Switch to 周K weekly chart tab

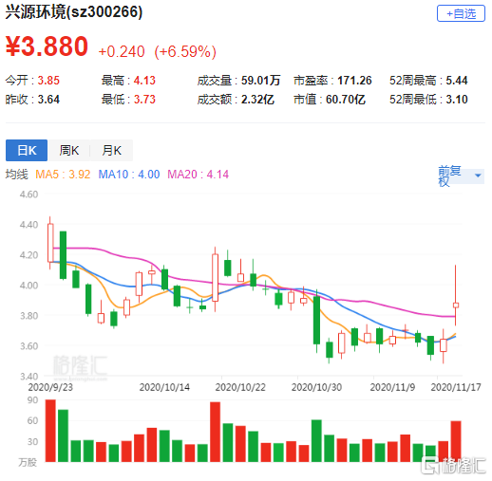click(69, 150)
